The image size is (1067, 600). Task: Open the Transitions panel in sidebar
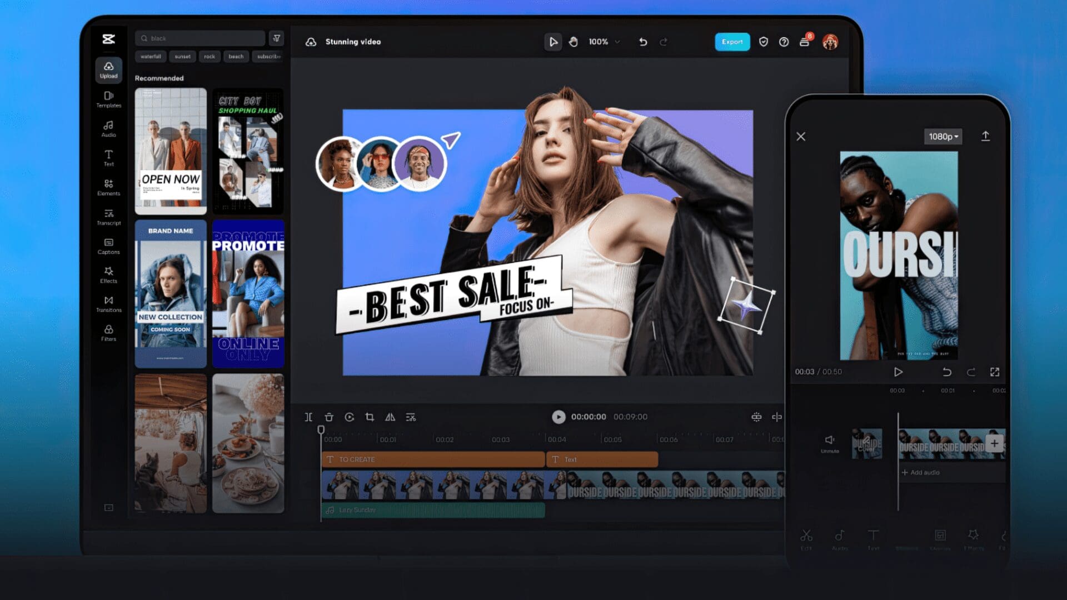tap(108, 303)
